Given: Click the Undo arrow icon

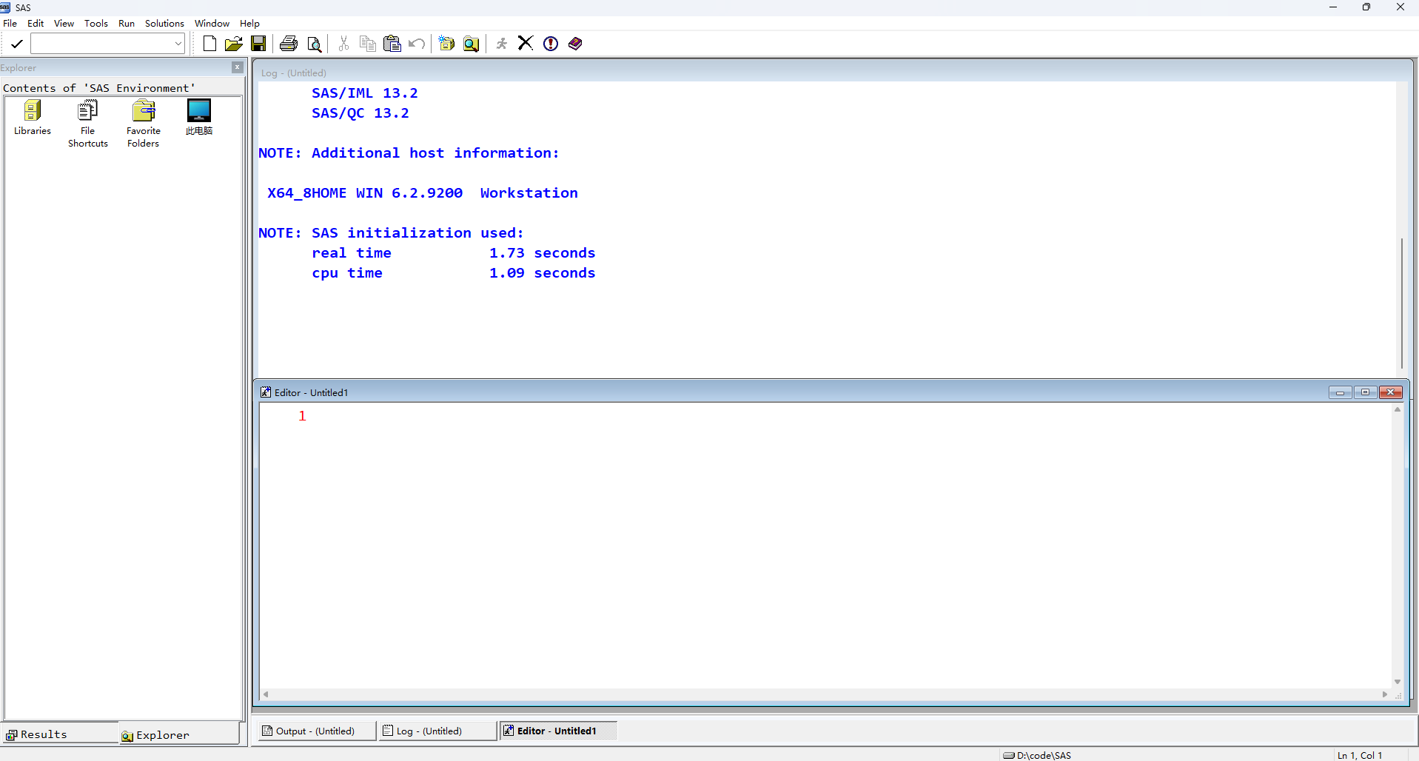Looking at the screenshot, I should (417, 44).
